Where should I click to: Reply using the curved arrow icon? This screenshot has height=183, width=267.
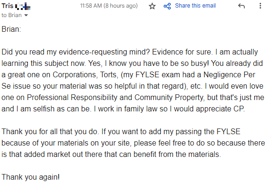[x=241, y=6]
